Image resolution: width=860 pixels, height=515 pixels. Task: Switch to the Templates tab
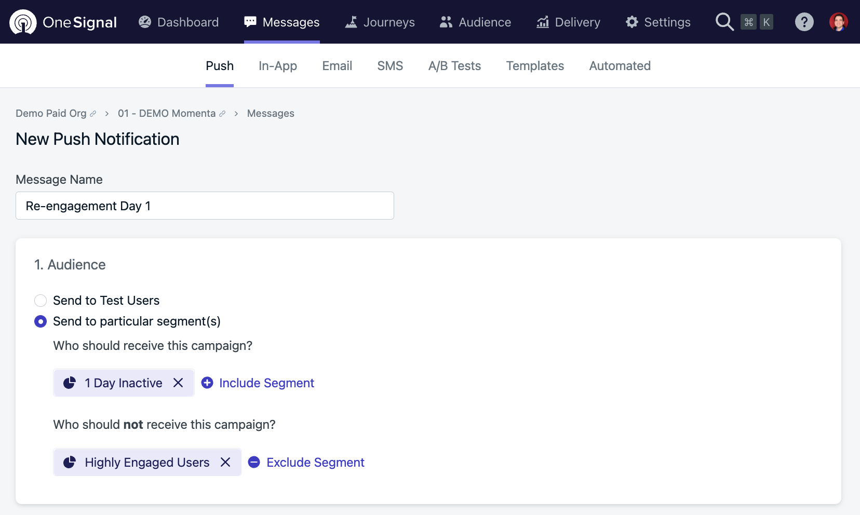point(535,66)
